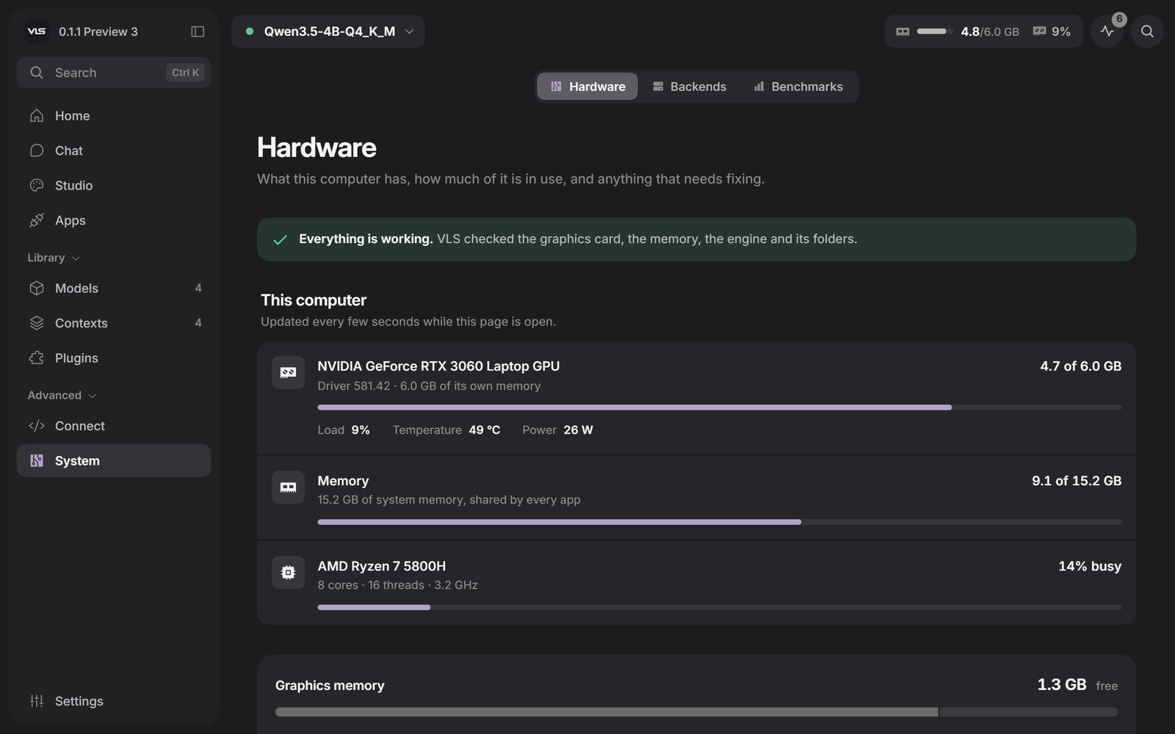Click the VLS logo icon
The image size is (1175, 734).
tap(37, 32)
